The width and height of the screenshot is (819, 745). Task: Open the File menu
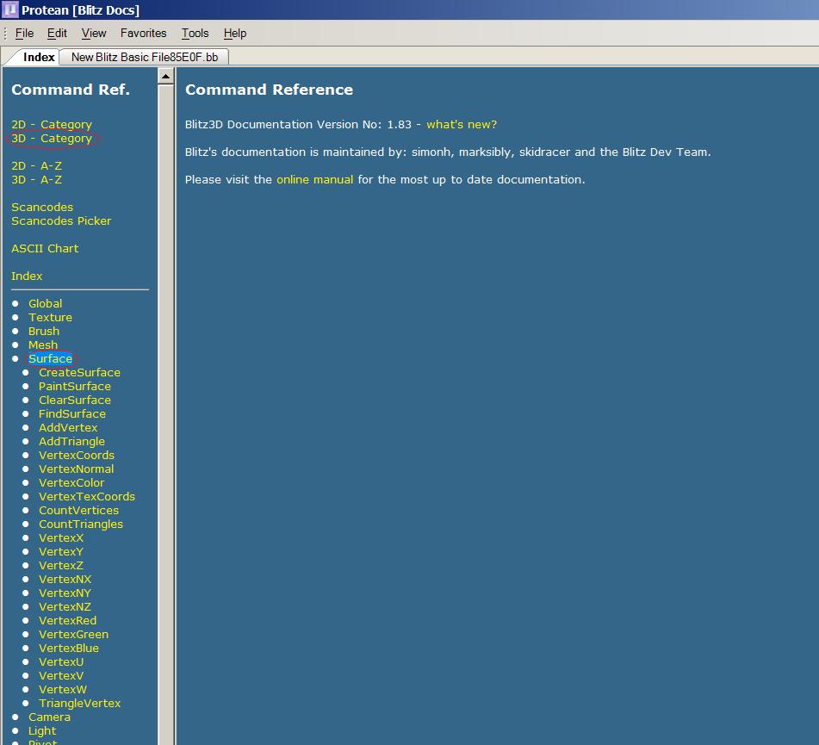click(24, 33)
